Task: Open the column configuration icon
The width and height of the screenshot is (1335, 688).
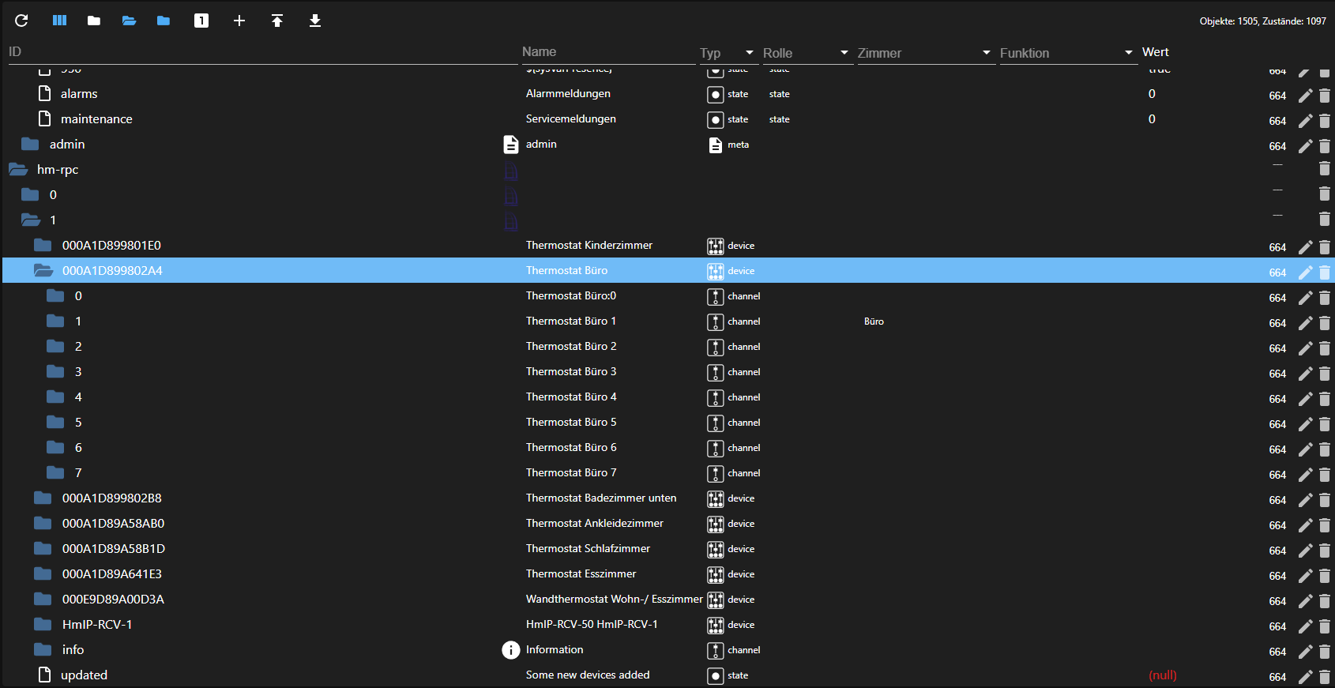Action: click(x=59, y=21)
